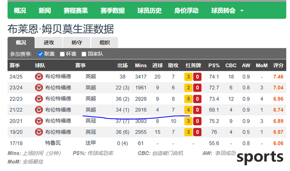Open 身价浮动 navigation item
290x171 pixels.
pyautogui.click(x=186, y=10)
